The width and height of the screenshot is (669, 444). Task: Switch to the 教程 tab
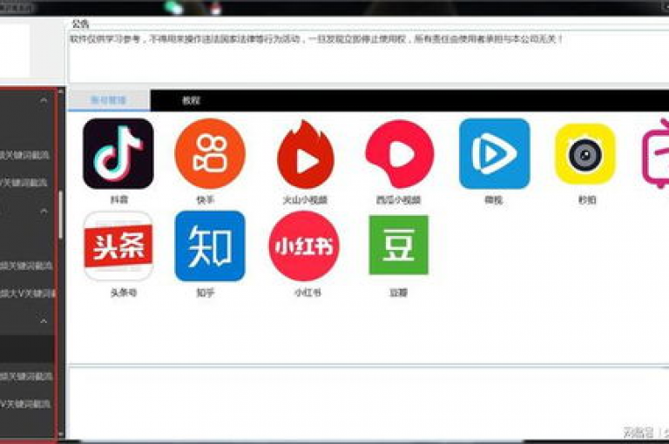click(191, 100)
